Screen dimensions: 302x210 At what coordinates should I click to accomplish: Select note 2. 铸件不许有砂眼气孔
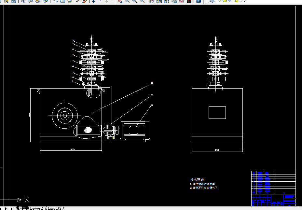(204, 188)
